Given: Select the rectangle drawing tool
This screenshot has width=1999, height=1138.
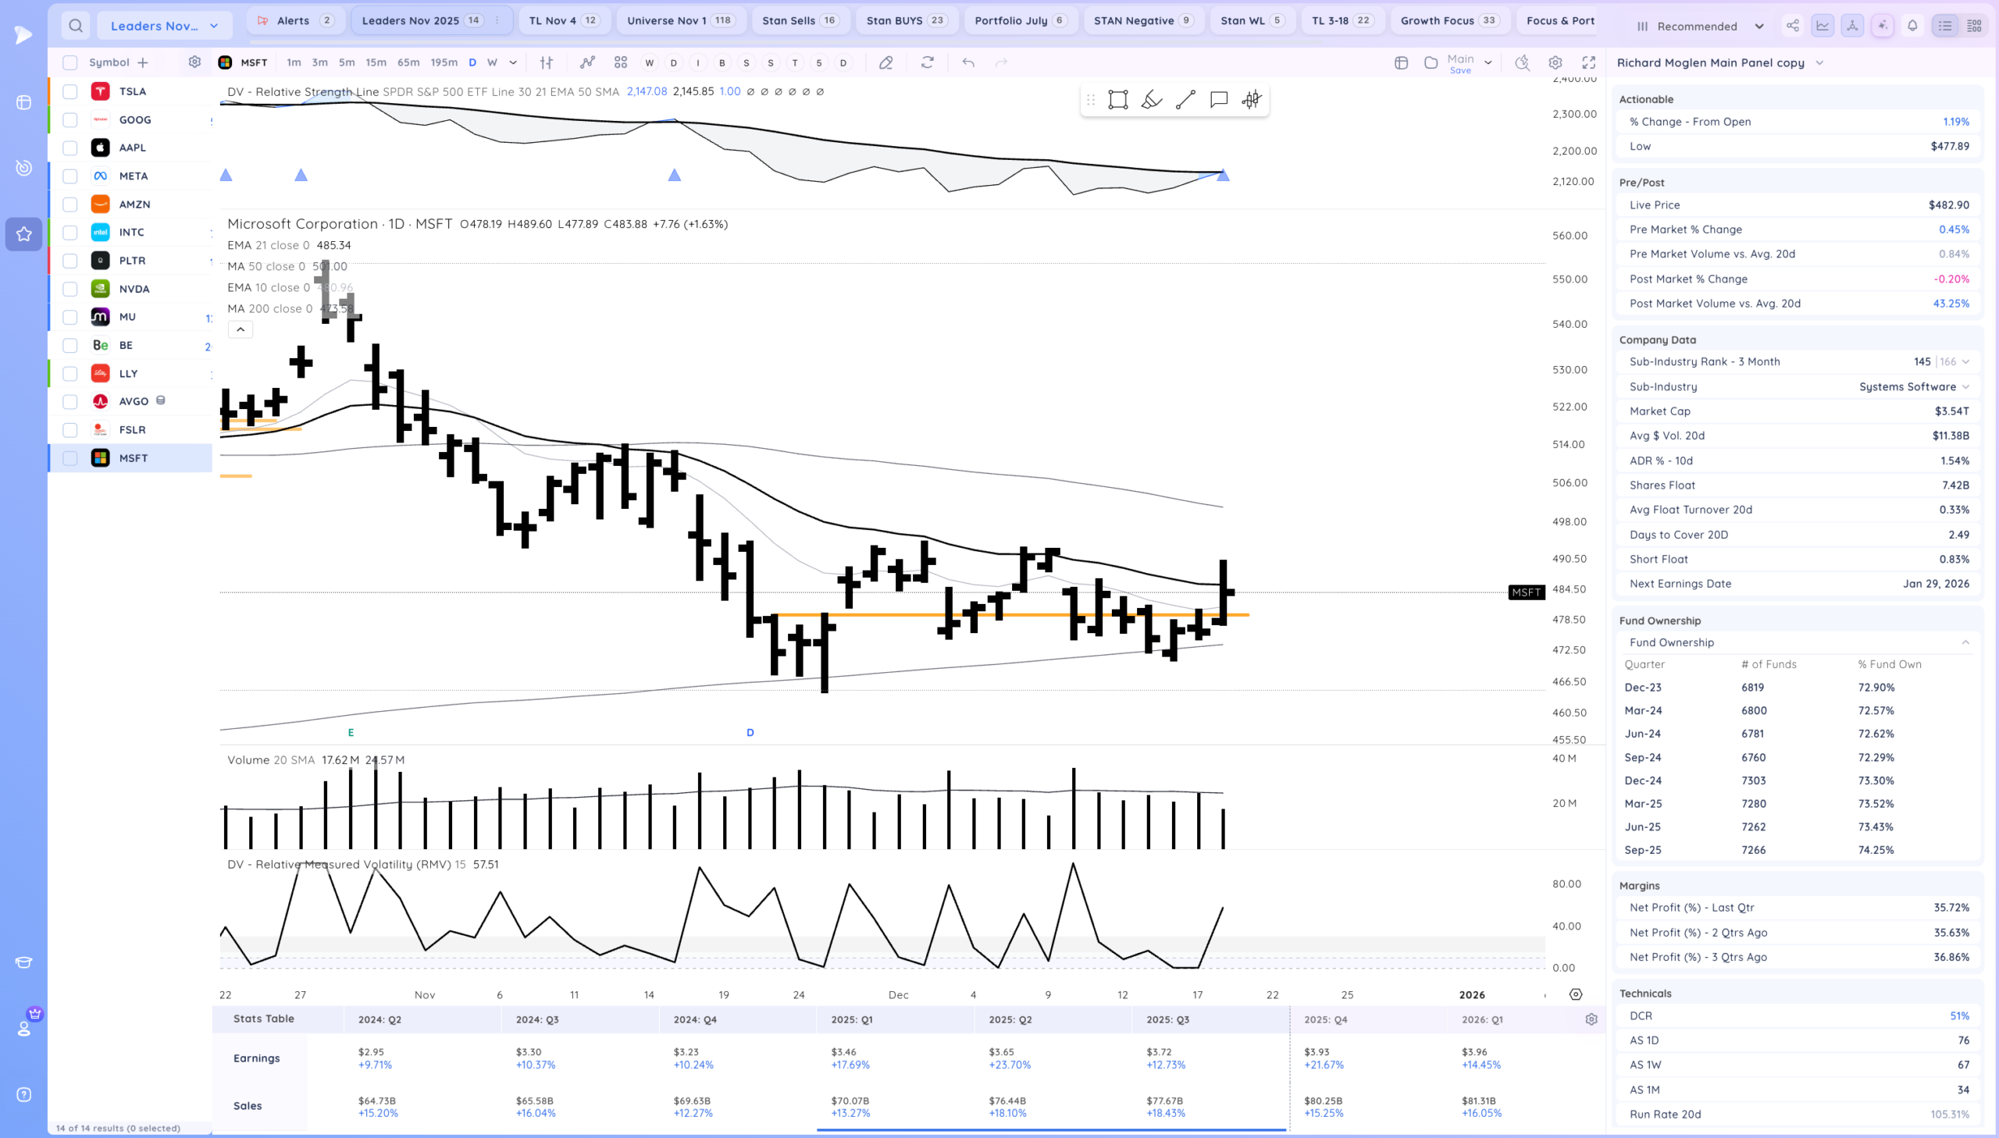Looking at the screenshot, I should [1118, 99].
